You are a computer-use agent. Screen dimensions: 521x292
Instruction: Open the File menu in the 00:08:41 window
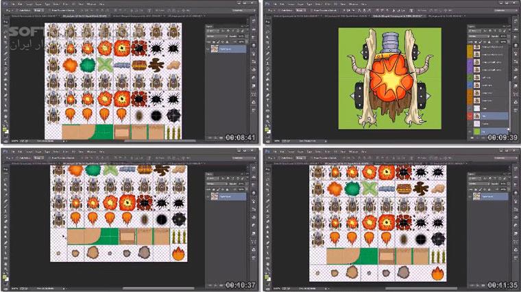click(x=13, y=4)
